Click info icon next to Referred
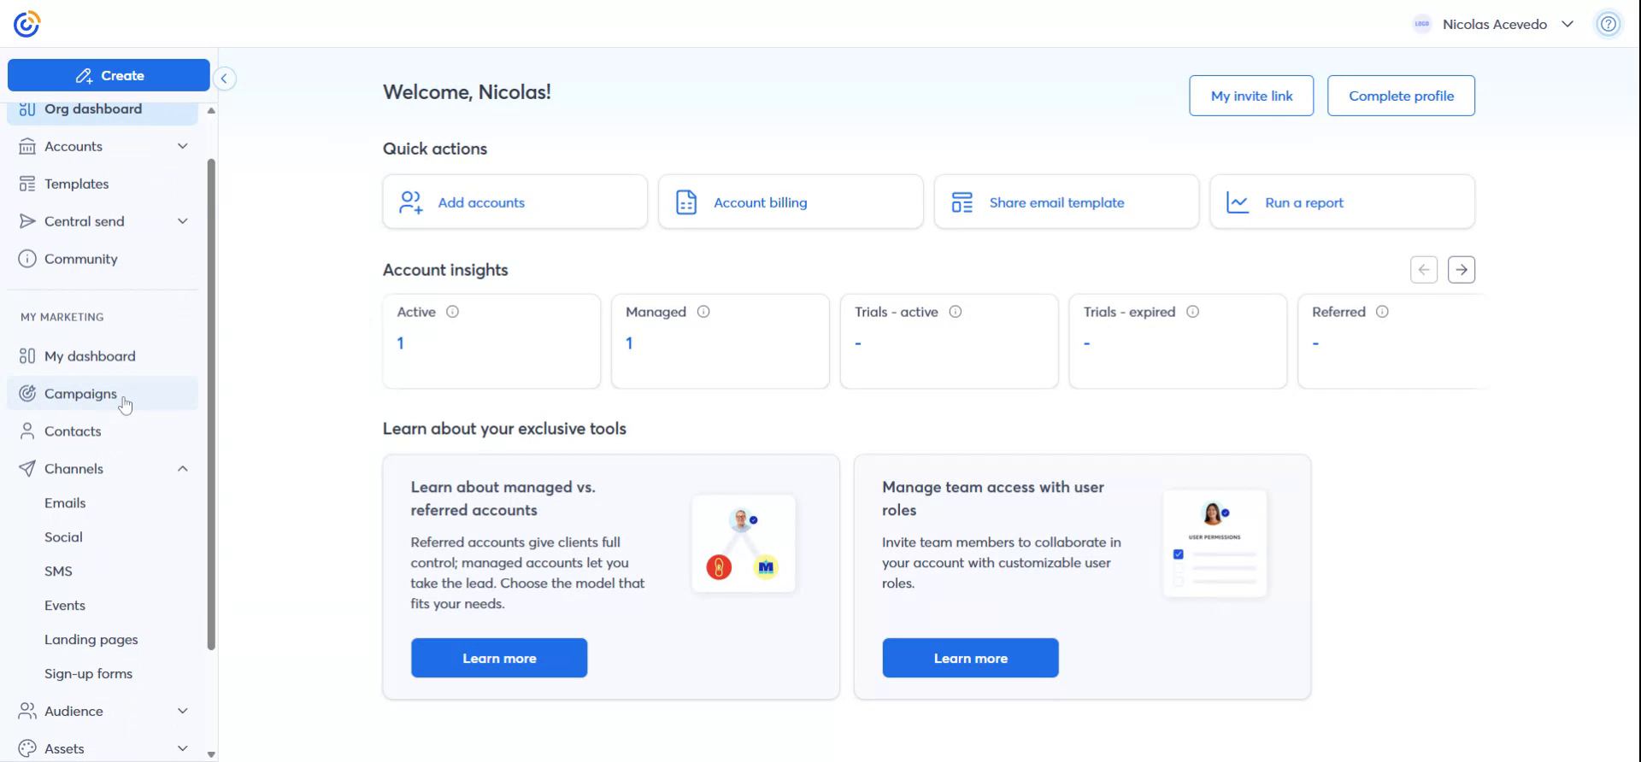 coord(1382,312)
